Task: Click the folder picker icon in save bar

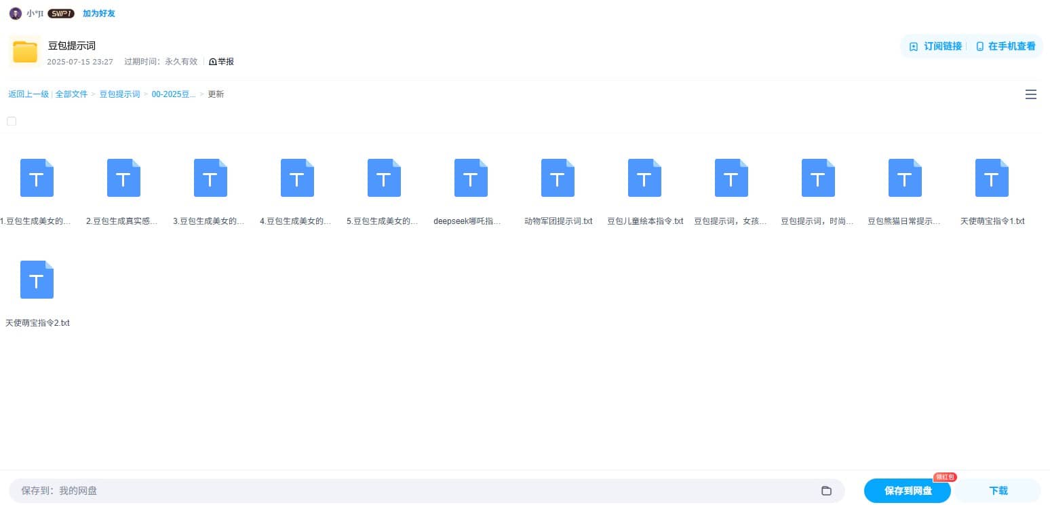Action: point(826,491)
